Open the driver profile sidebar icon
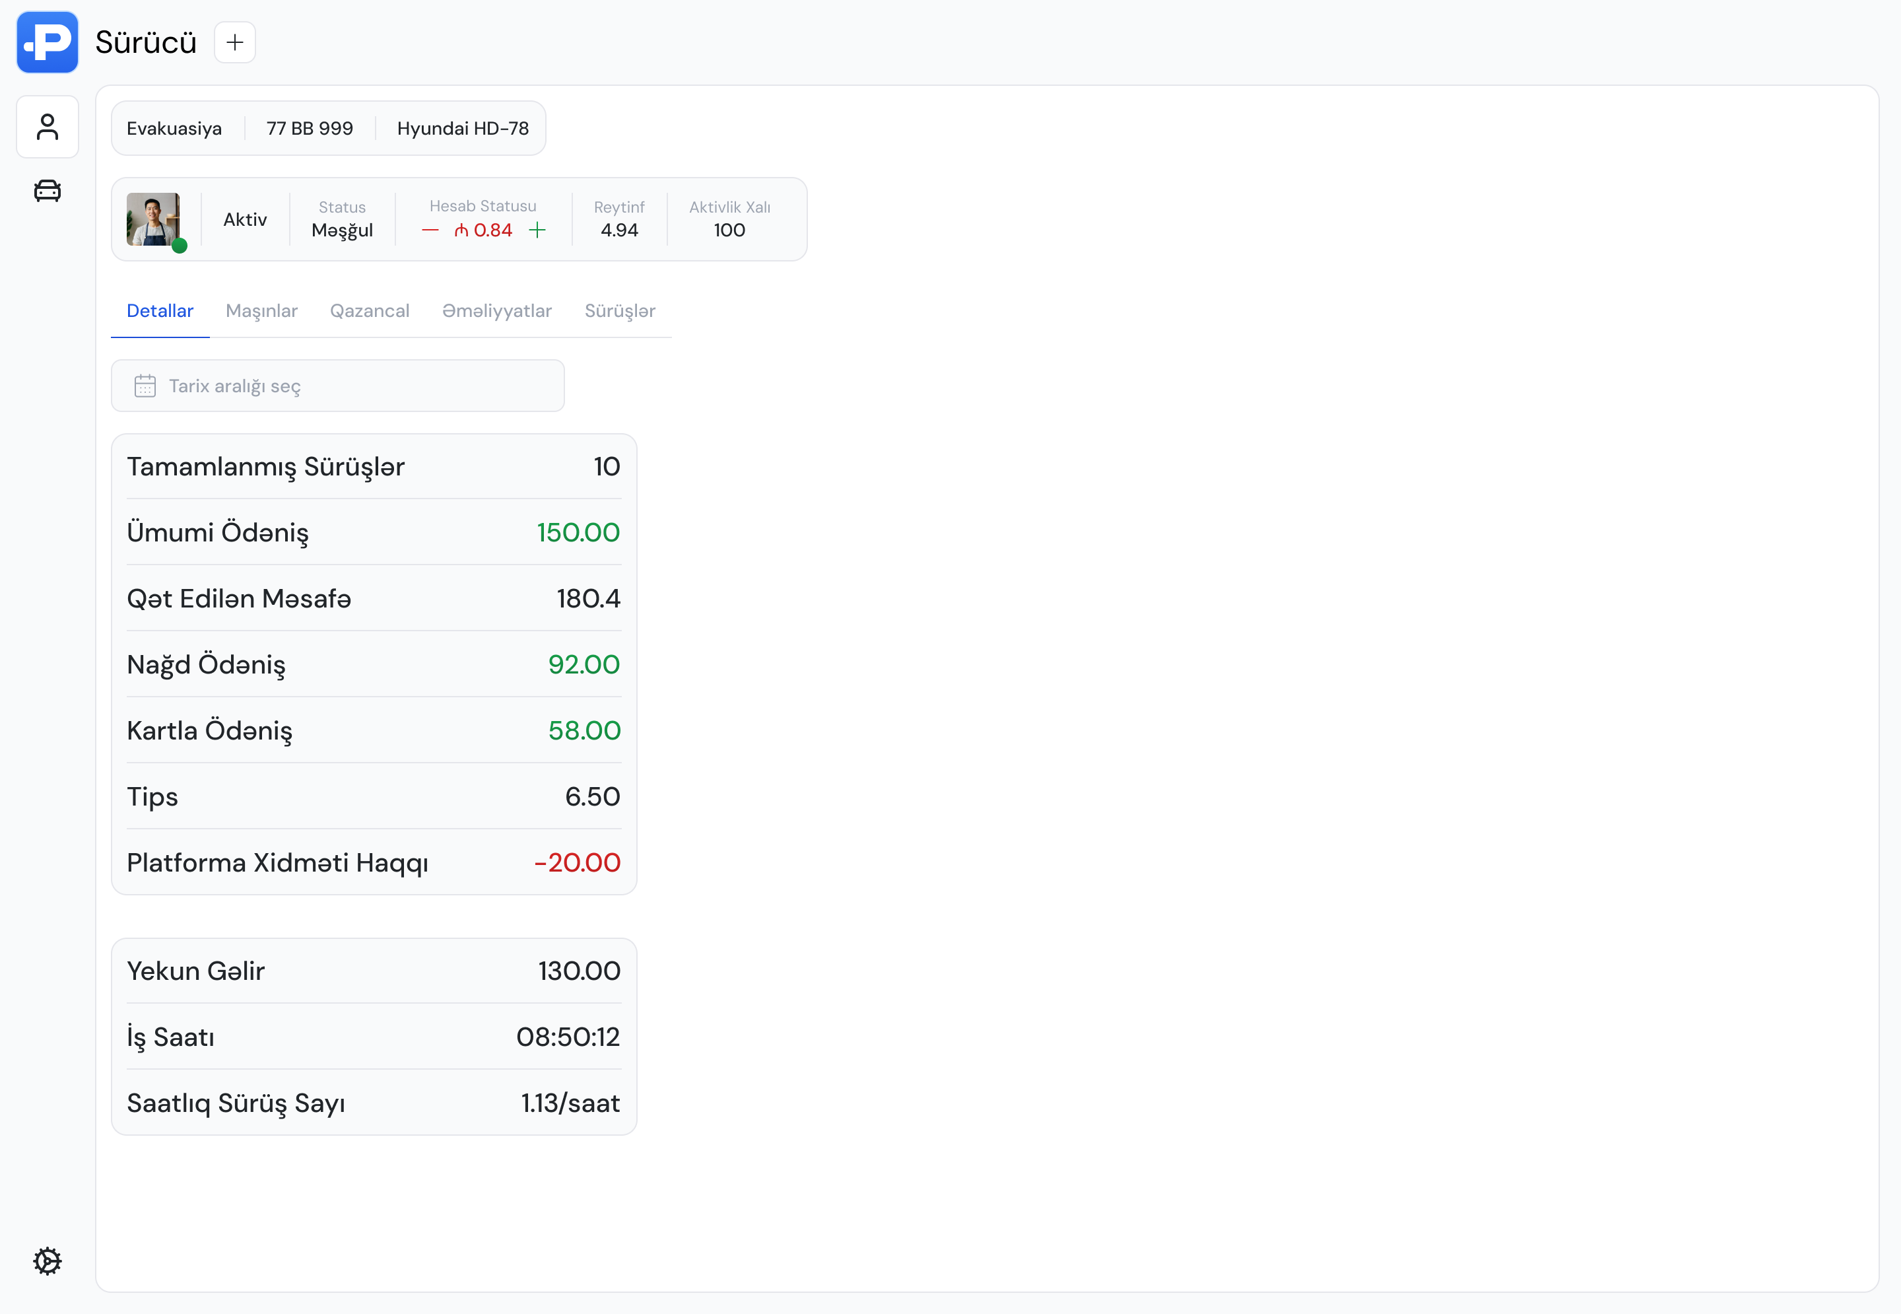 [47, 127]
